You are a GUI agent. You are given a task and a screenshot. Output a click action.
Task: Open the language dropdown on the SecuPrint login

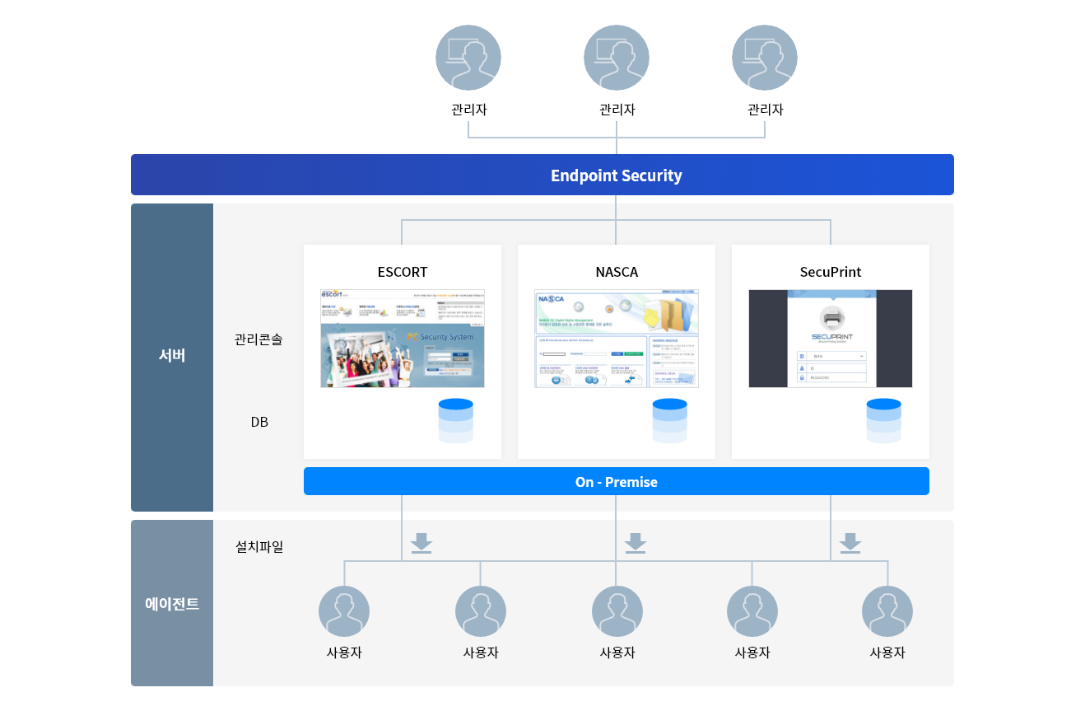[832, 356]
